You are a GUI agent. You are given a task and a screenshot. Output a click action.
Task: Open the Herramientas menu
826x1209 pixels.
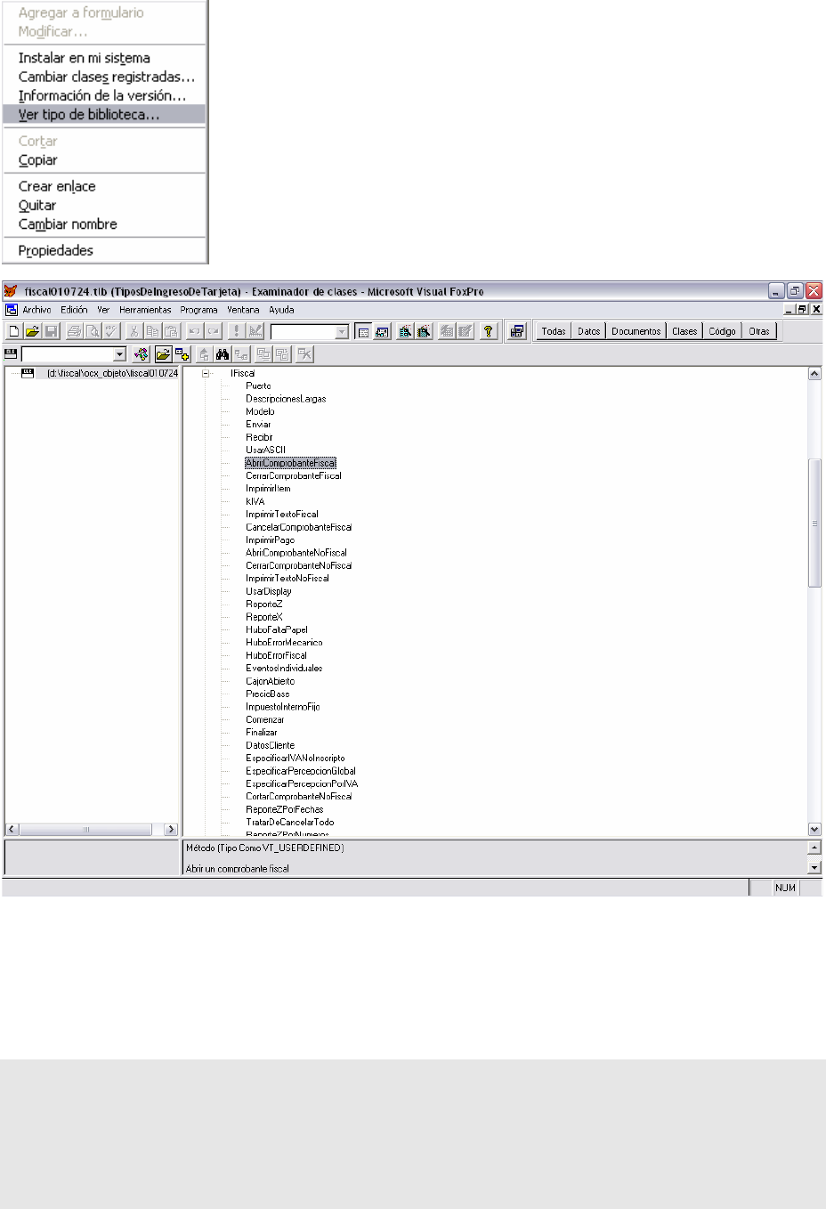(x=145, y=310)
